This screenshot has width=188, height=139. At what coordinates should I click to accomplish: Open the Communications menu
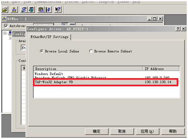(x=48, y=2)
